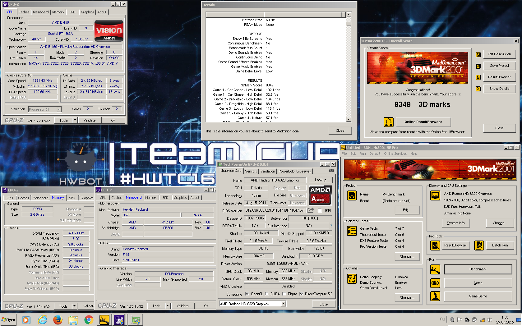Screen dimensions: 522x326
Task: Toggle the CUDA checkbox in GPU-Z
Action: click(267, 294)
